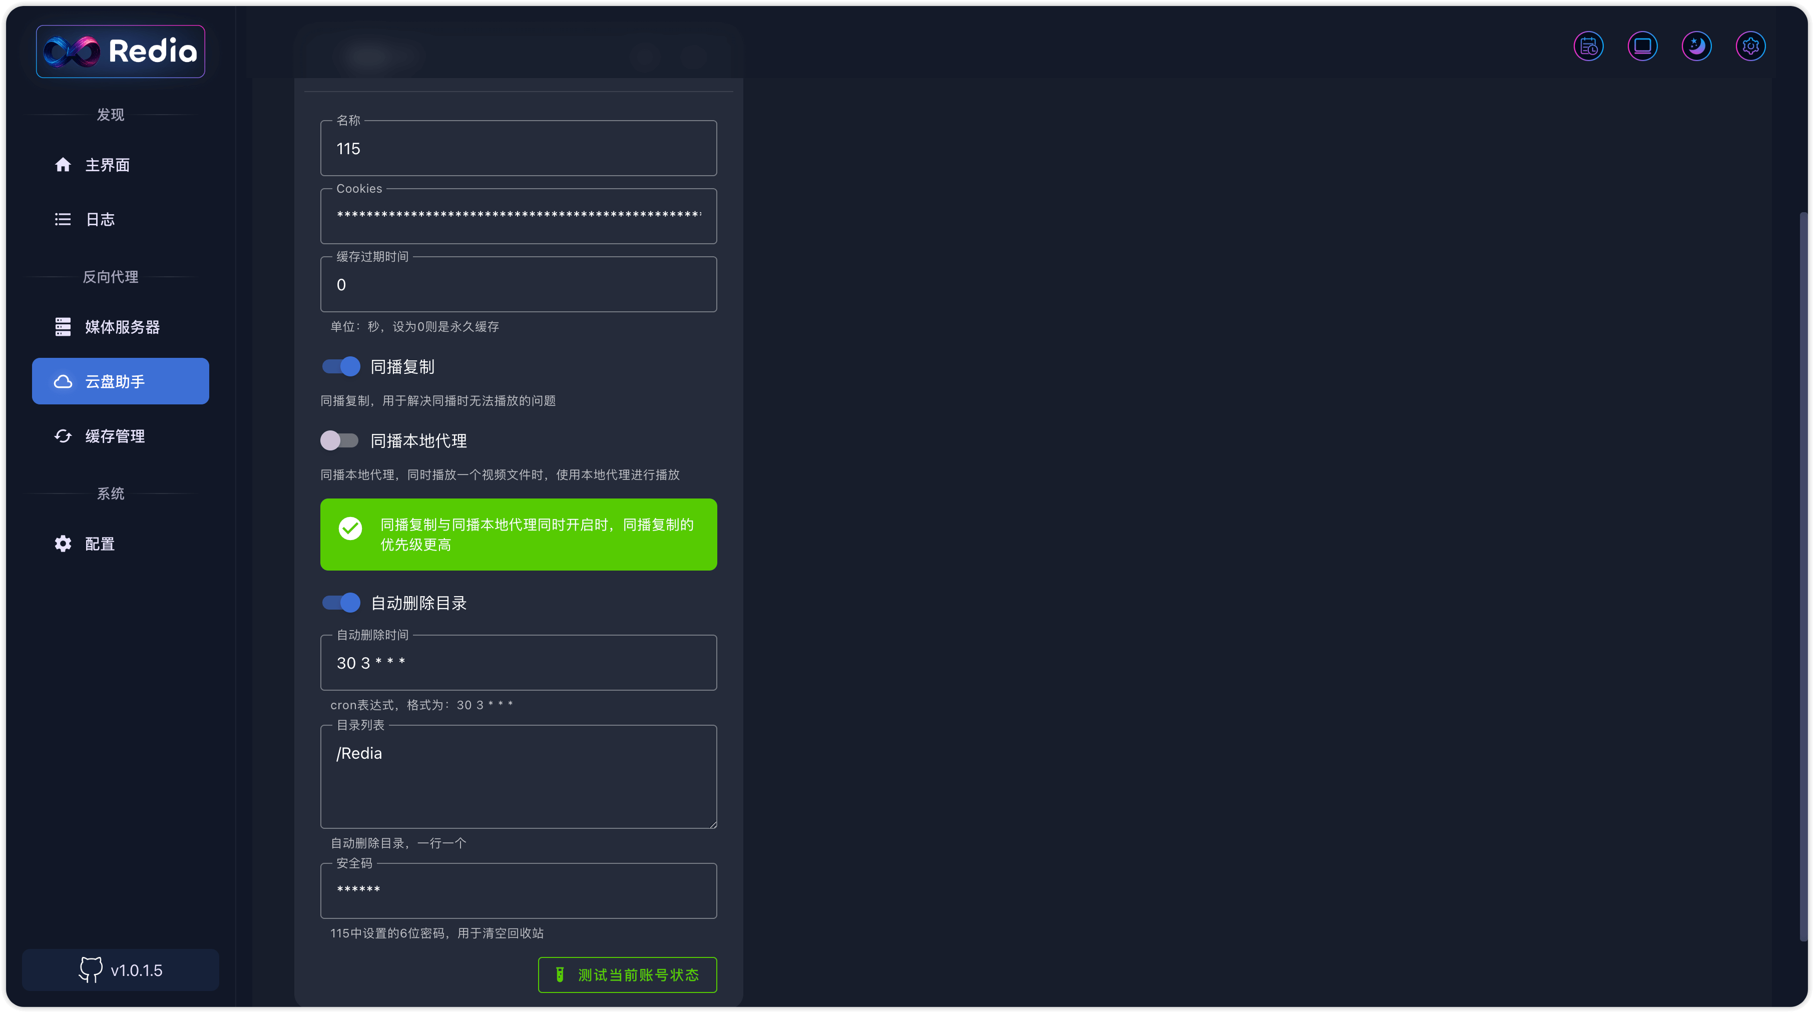Open the 配置 configuration page
1814x1013 pixels.
pyautogui.click(x=99, y=544)
